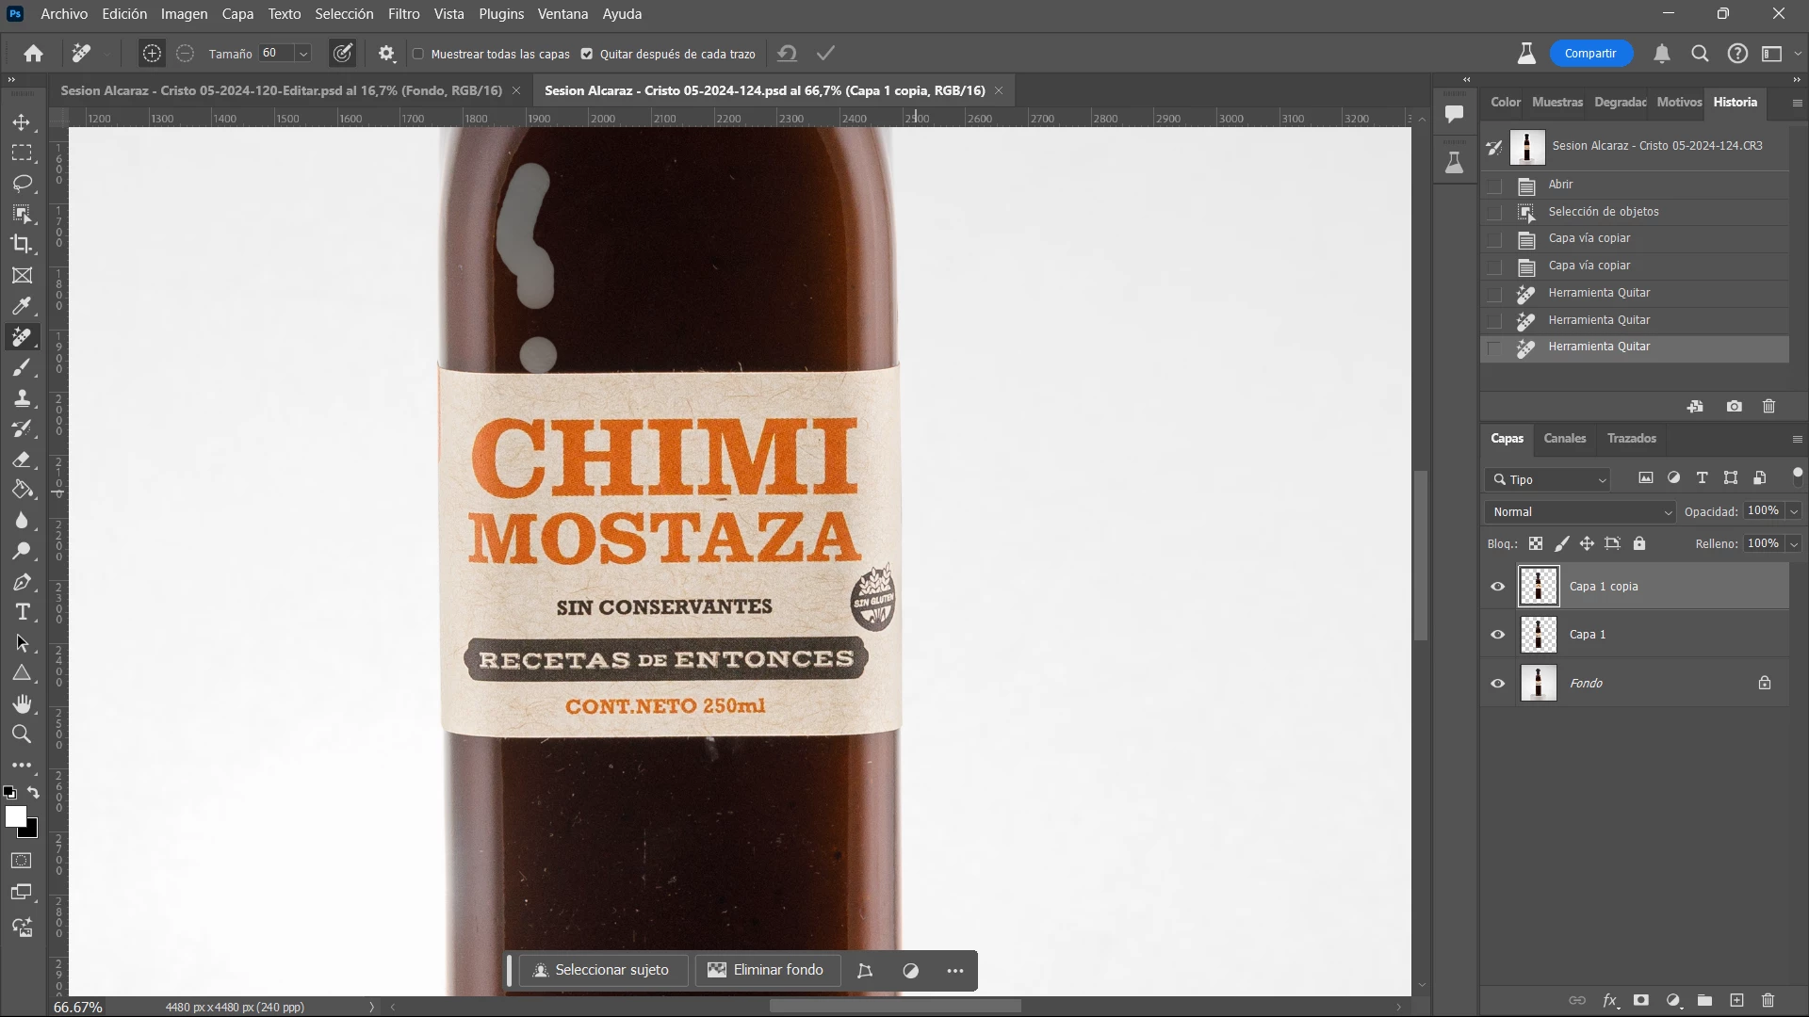
Task: Delete layer with trash icon in Capas panel
Action: click(x=1768, y=1000)
